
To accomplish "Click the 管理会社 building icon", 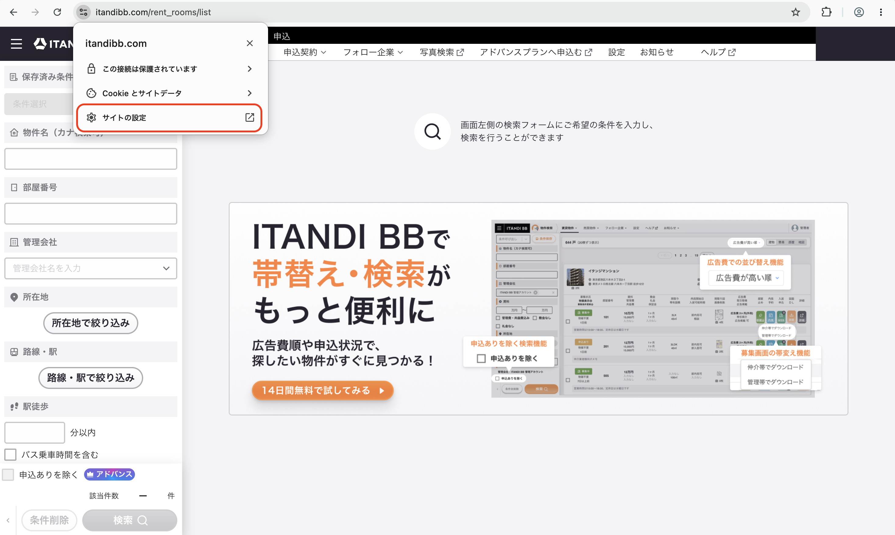I will click(x=14, y=242).
